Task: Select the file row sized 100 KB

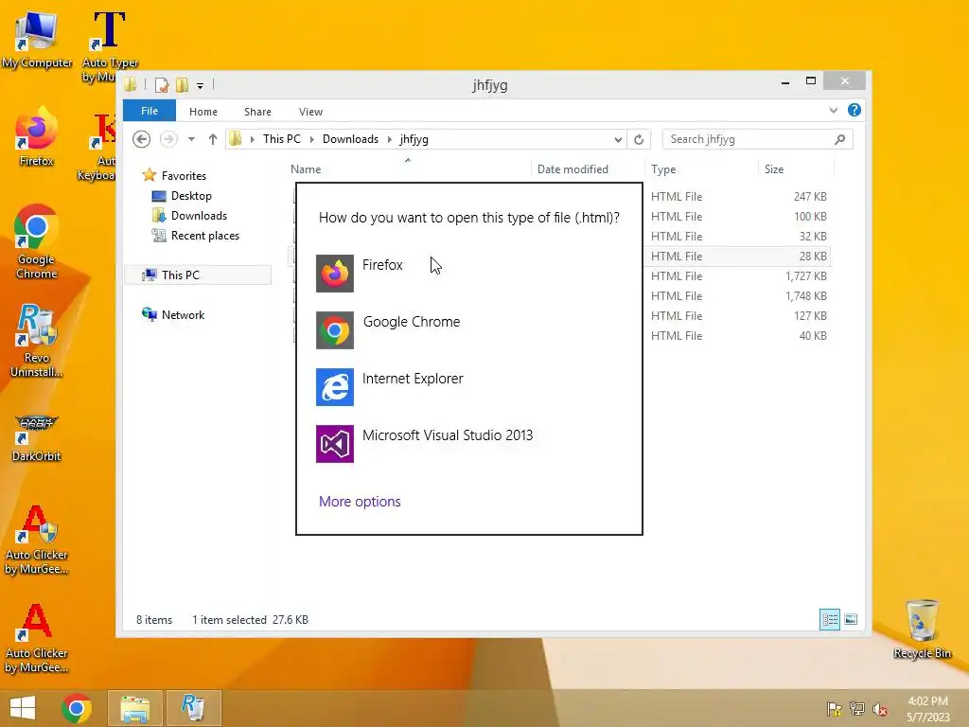Action: click(738, 217)
